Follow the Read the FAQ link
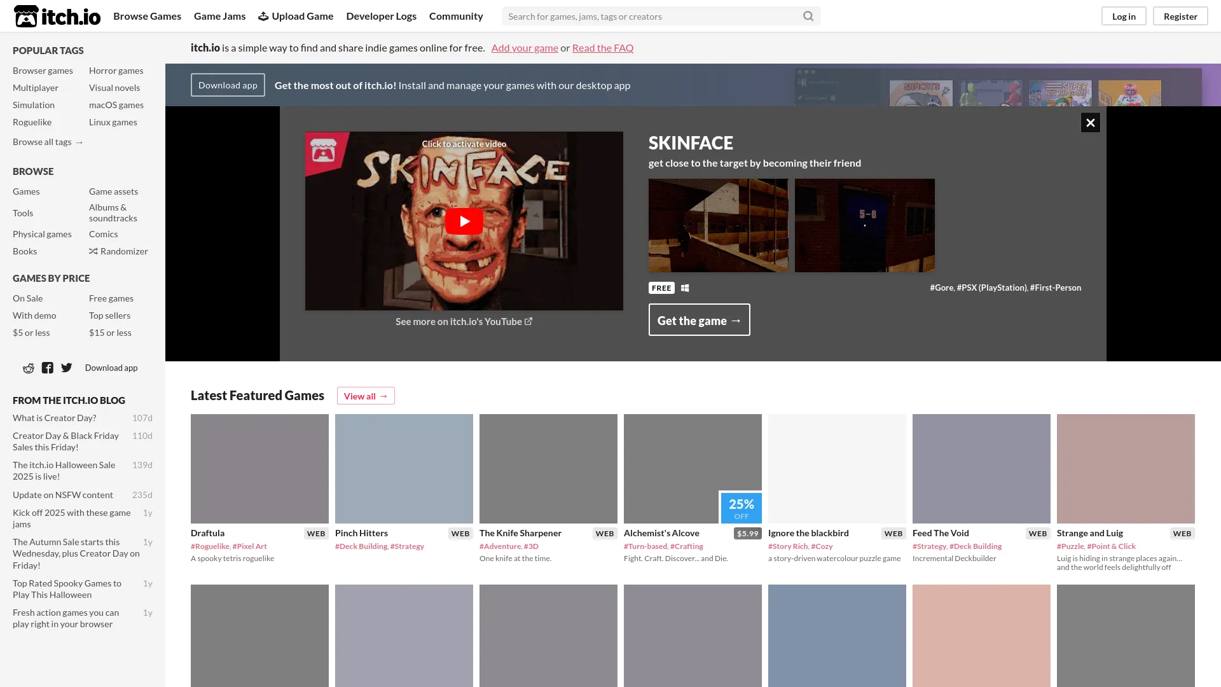Image resolution: width=1221 pixels, height=687 pixels. tap(603, 48)
